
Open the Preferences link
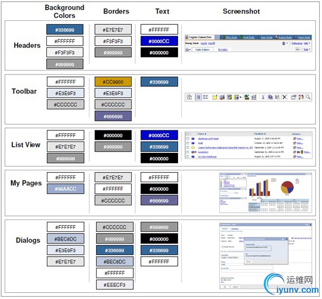[x=297, y=43]
